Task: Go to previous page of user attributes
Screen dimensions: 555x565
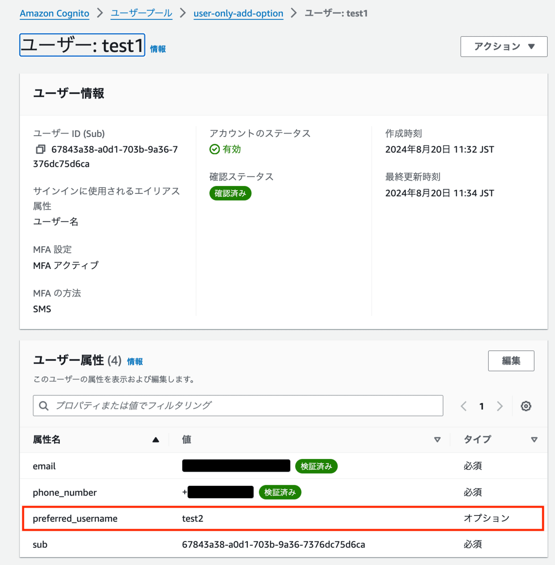Action: (x=463, y=406)
